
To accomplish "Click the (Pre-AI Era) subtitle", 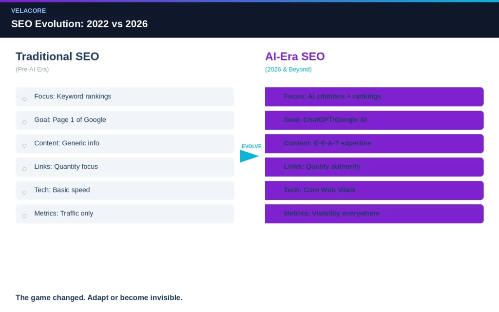I will [32, 69].
